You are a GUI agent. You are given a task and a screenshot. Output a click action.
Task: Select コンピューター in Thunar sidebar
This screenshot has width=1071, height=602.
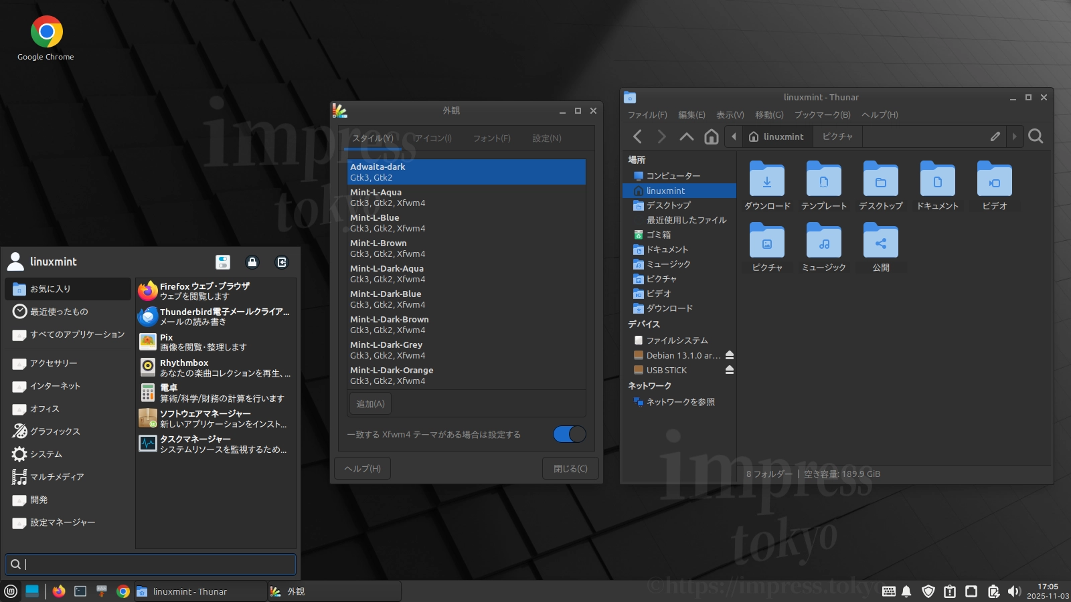coord(679,176)
